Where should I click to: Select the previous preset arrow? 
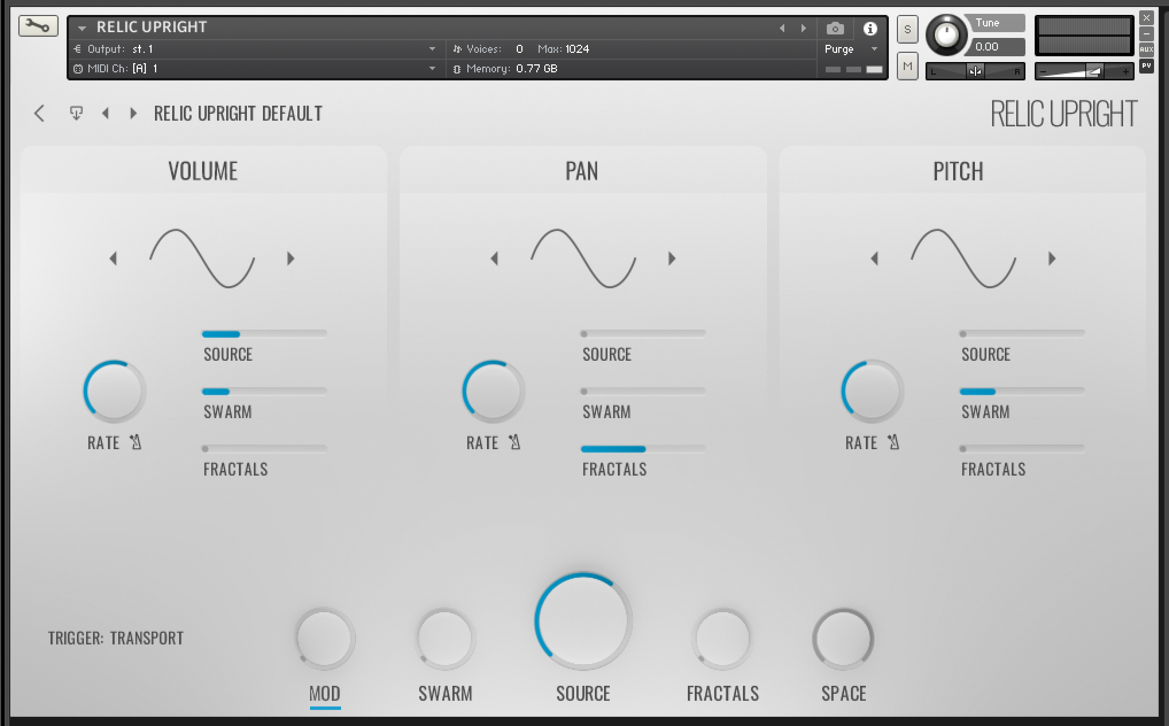tap(105, 113)
